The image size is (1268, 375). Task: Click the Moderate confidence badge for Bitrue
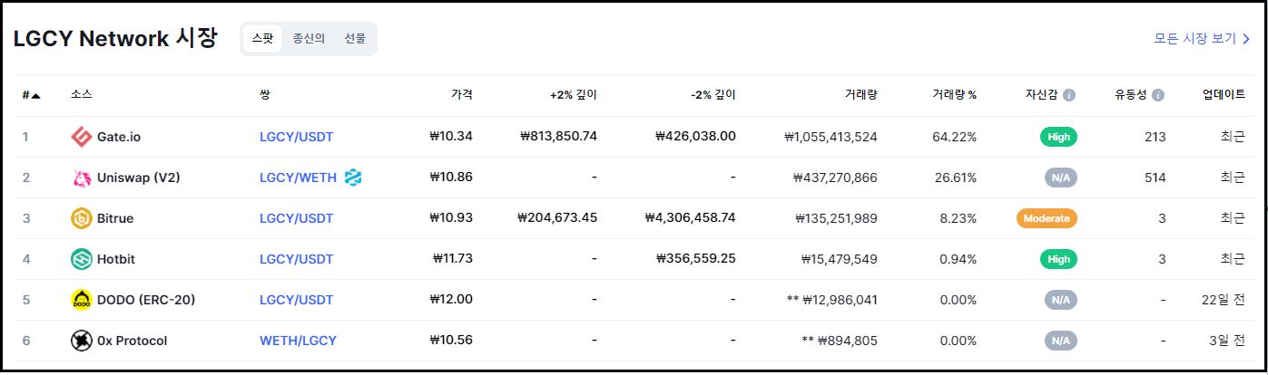(1047, 218)
